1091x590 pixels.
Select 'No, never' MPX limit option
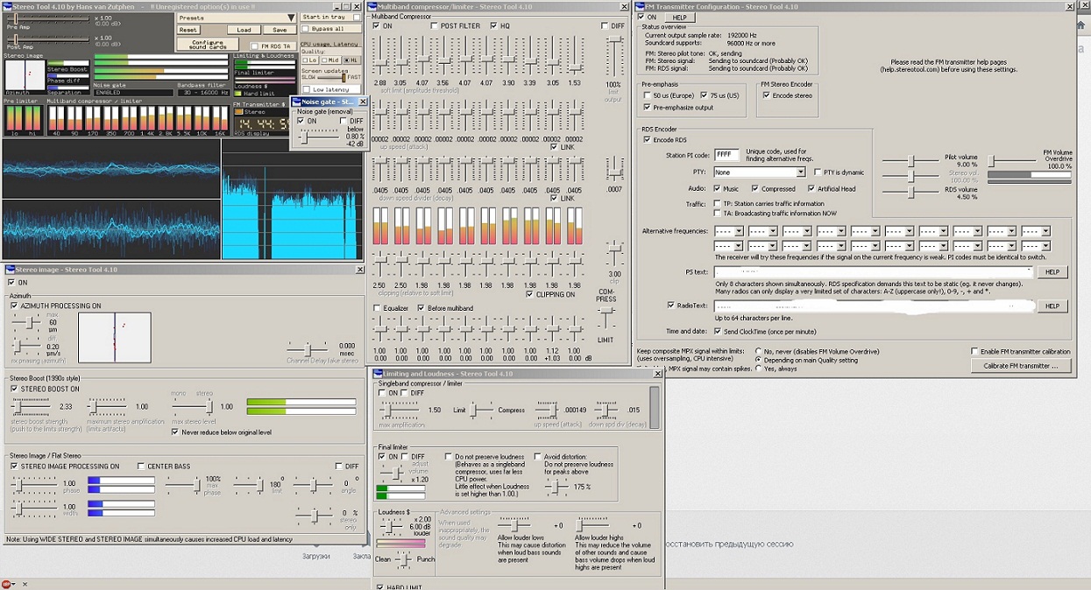[758, 351]
